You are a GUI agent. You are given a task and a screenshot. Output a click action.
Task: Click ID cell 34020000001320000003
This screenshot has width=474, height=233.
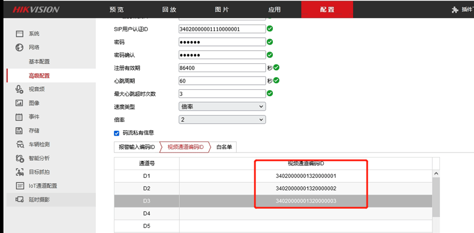(306, 201)
